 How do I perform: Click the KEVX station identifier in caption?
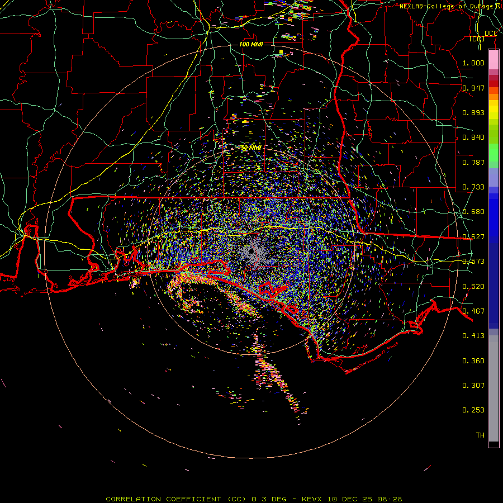click(x=313, y=499)
